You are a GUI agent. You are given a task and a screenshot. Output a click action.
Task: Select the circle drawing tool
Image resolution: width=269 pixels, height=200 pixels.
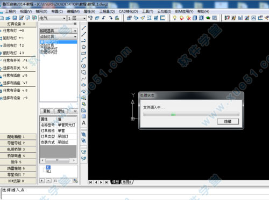click(83, 66)
